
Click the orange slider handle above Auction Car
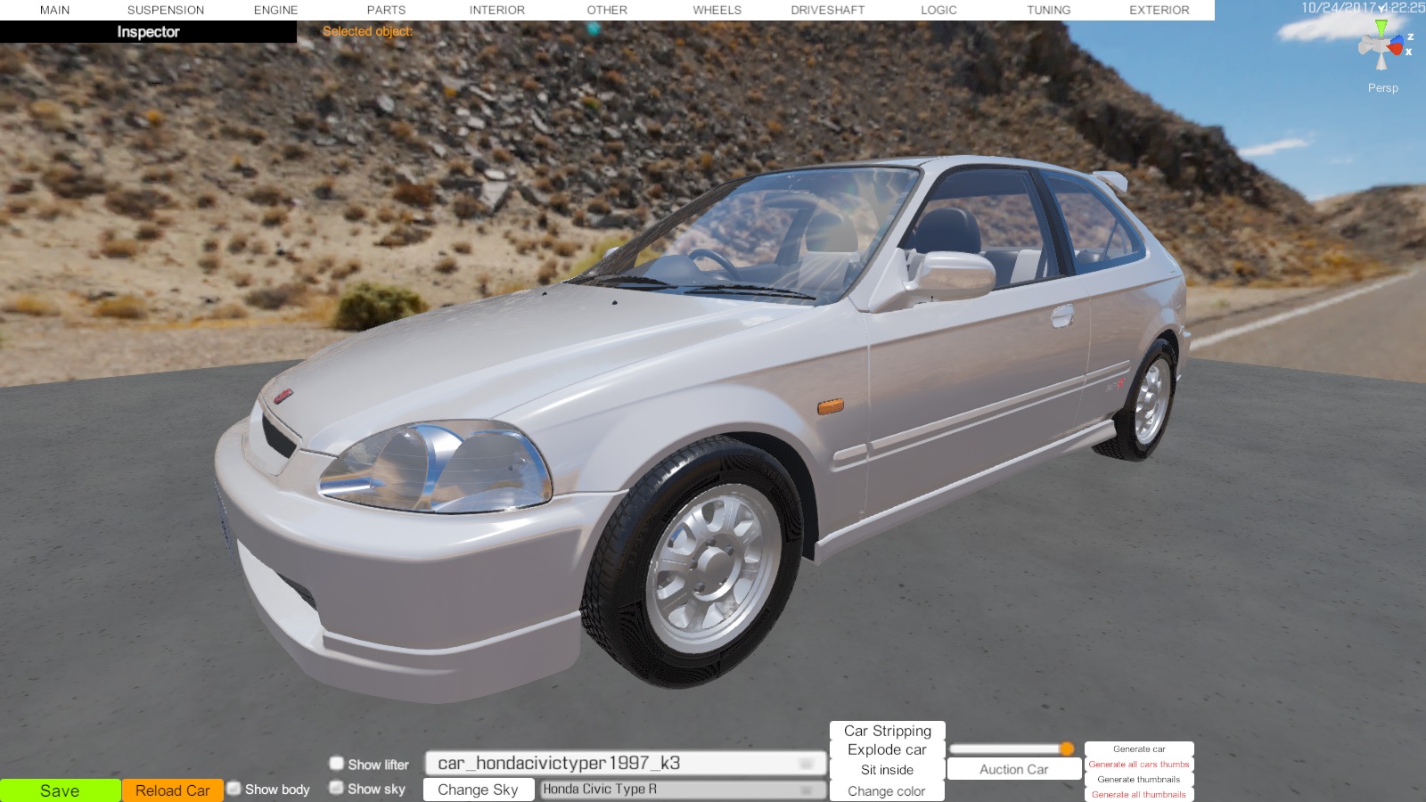1066,749
